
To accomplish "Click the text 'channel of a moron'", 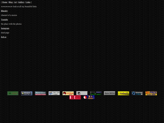I will (x=9, y=15).
